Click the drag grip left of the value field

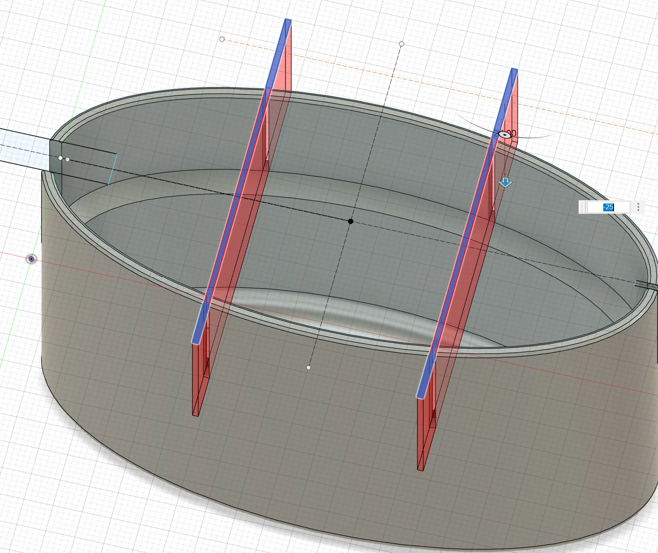coord(582,207)
